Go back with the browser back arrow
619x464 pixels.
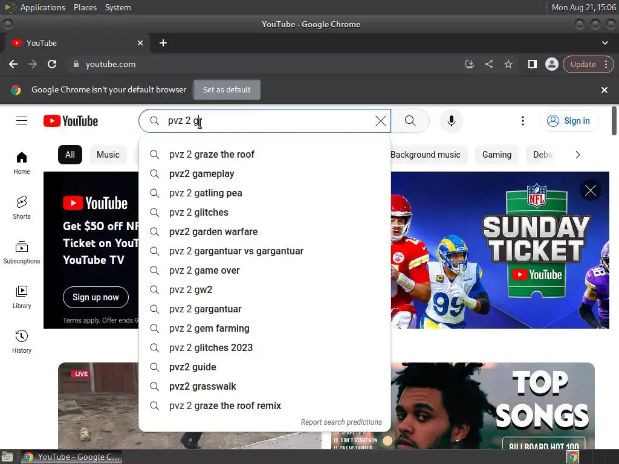coord(13,64)
